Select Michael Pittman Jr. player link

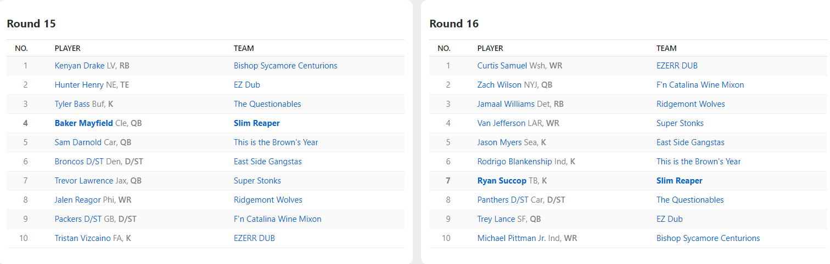[x=512, y=238]
